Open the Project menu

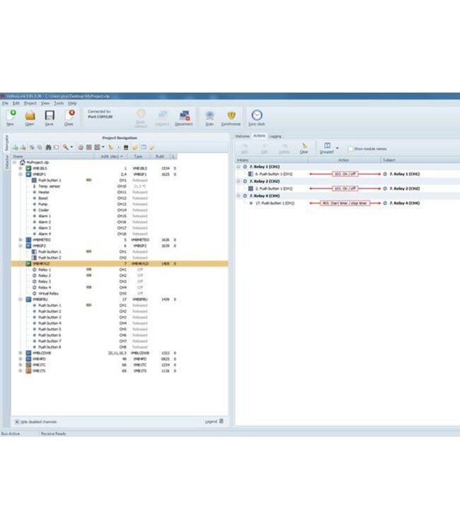[30, 103]
